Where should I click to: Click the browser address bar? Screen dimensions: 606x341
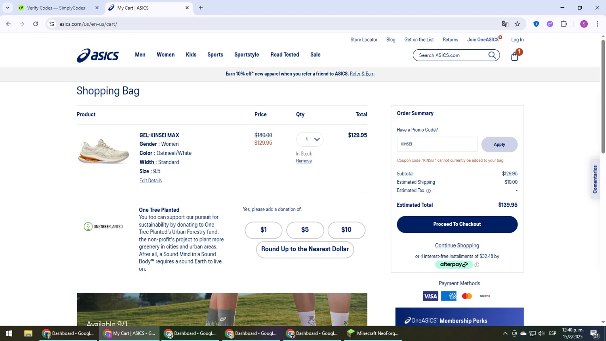click(279, 24)
